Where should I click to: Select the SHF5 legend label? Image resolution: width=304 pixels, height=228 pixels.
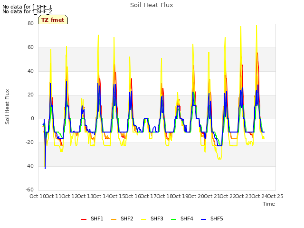point(217,218)
